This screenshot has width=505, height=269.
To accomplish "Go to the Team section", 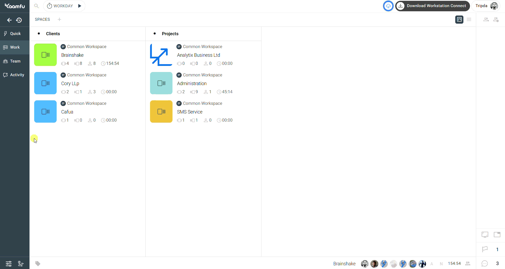I will point(15,61).
